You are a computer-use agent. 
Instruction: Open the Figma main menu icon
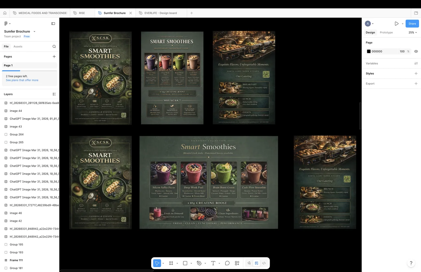pos(6,24)
